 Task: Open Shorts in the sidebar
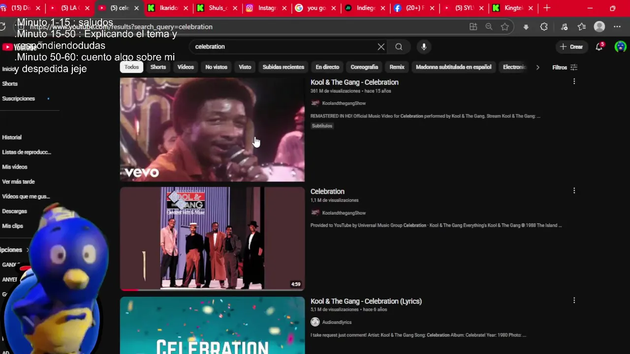pos(10,84)
